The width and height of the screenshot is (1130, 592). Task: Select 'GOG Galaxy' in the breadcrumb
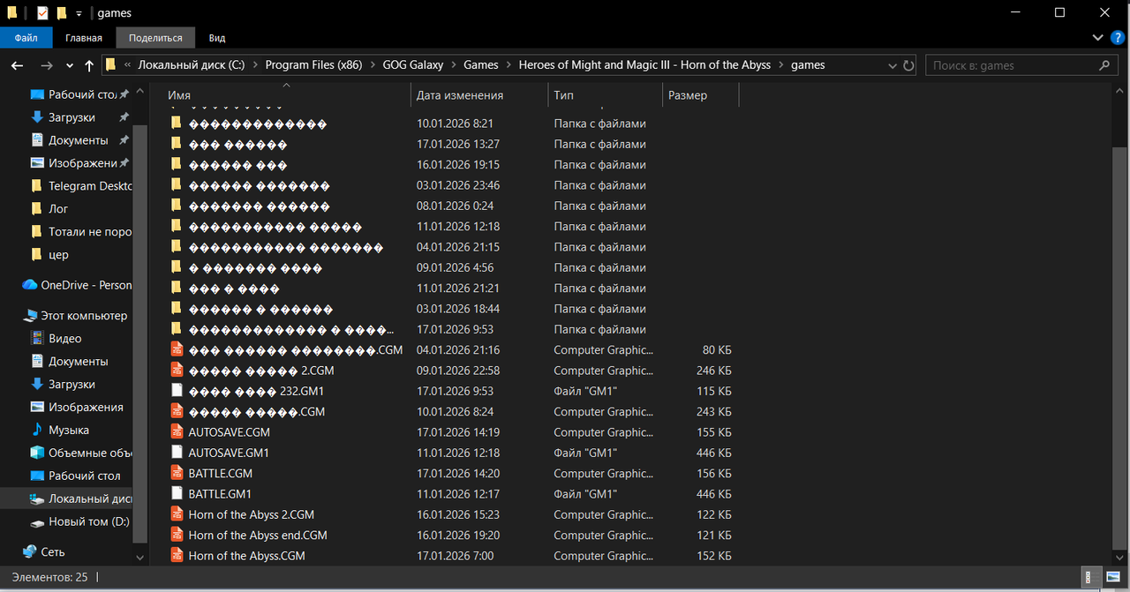pyautogui.click(x=412, y=64)
